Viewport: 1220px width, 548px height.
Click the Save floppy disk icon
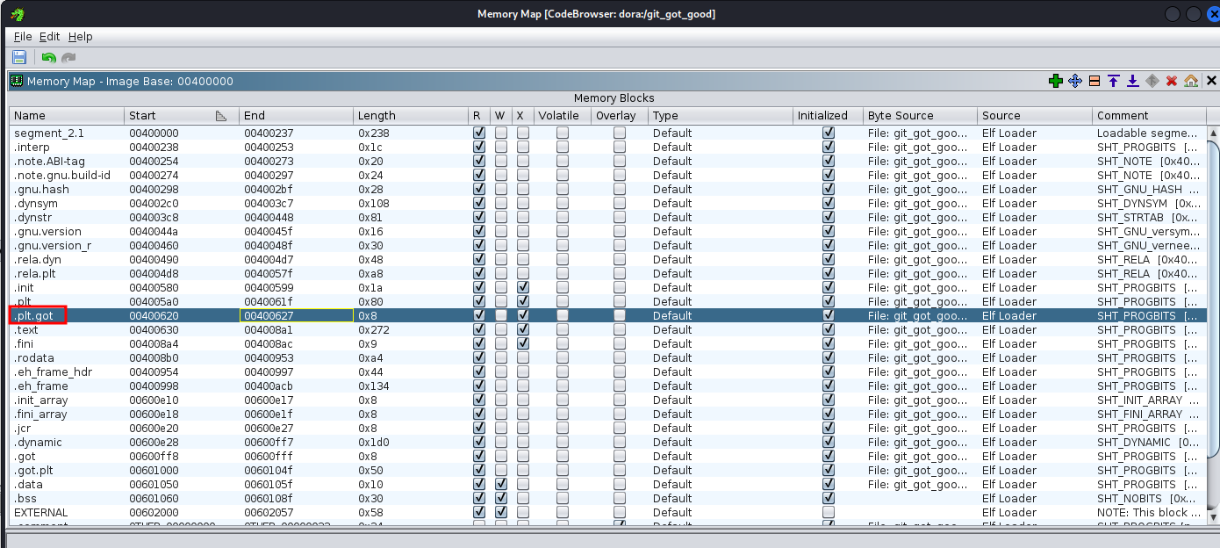tap(19, 57)
